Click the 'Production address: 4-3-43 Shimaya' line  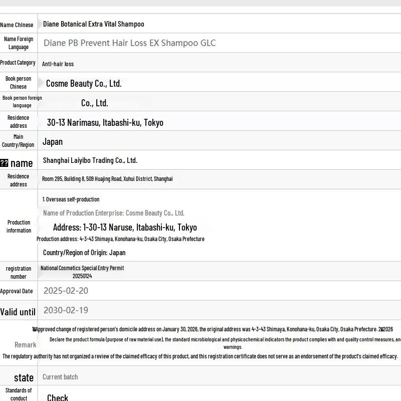point(120,239)
